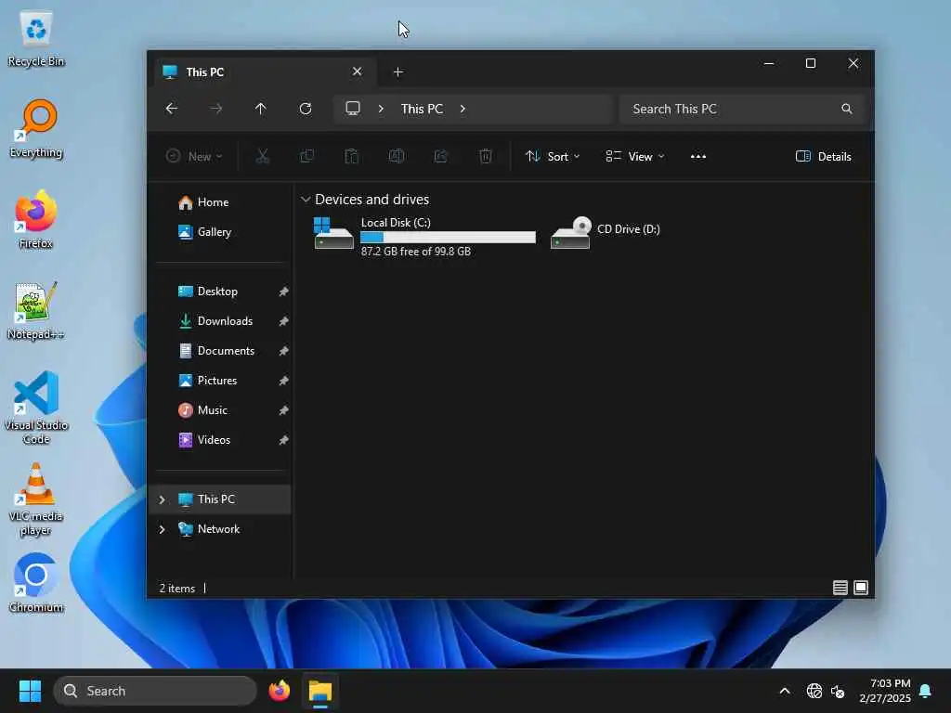951x713 pixels.
Task: Open Recycle Bin on desktop
Action: (36, 39)
